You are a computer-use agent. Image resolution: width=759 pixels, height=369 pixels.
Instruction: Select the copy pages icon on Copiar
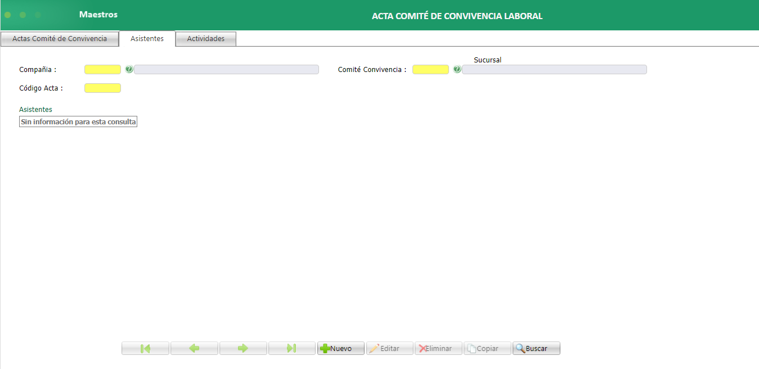471,348
